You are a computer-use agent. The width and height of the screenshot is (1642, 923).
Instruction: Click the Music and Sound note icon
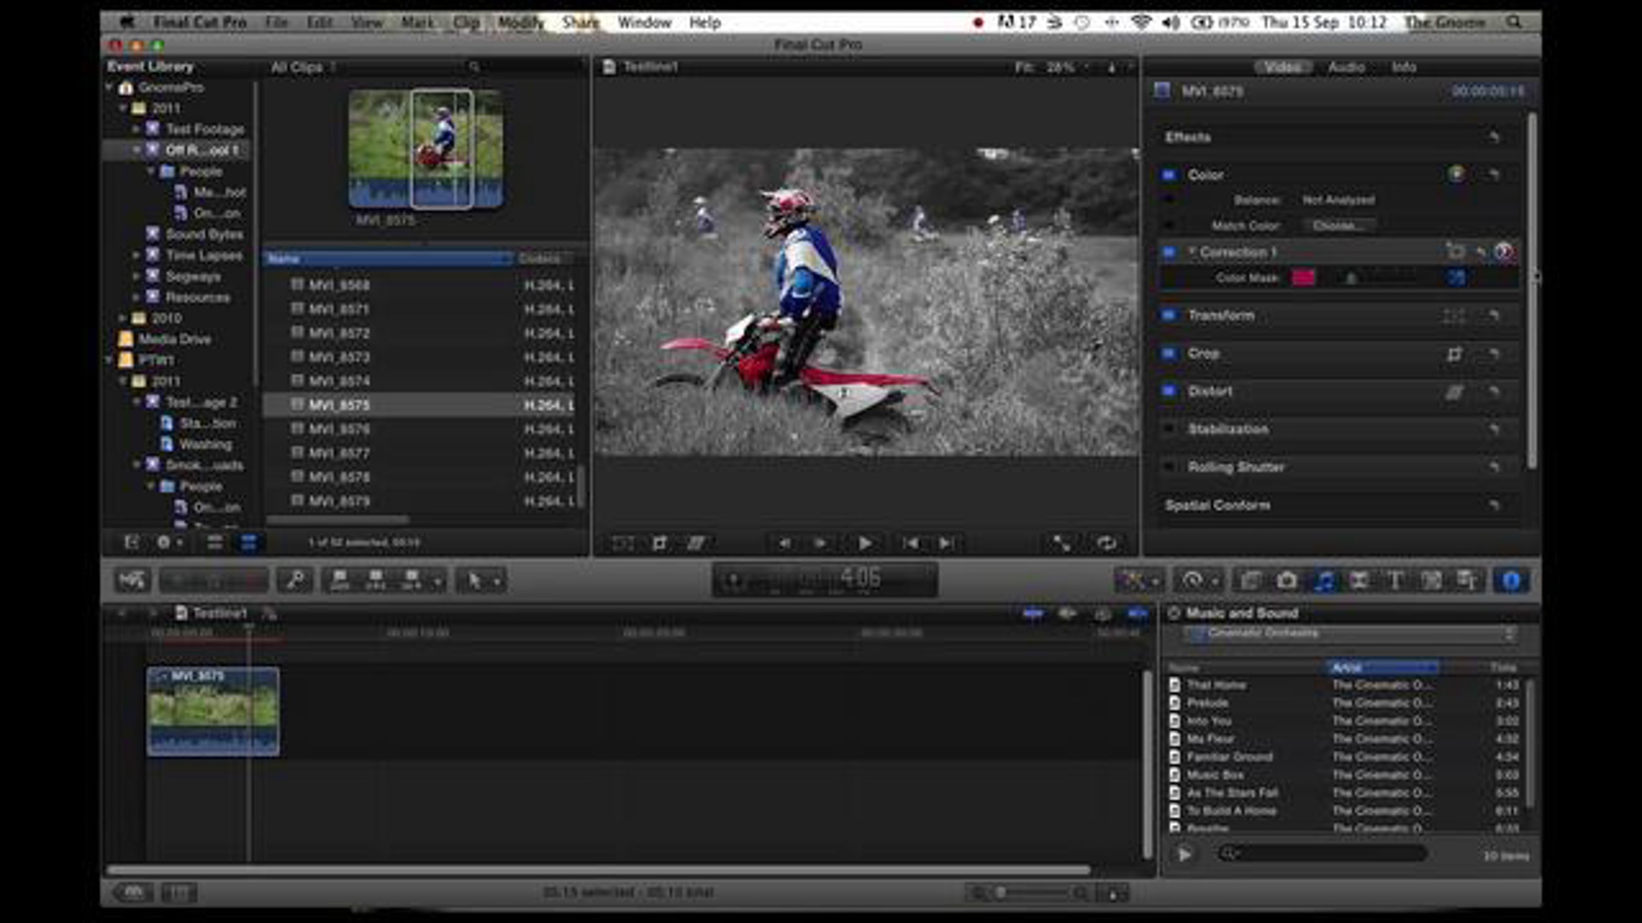[x=1324, y=580]
